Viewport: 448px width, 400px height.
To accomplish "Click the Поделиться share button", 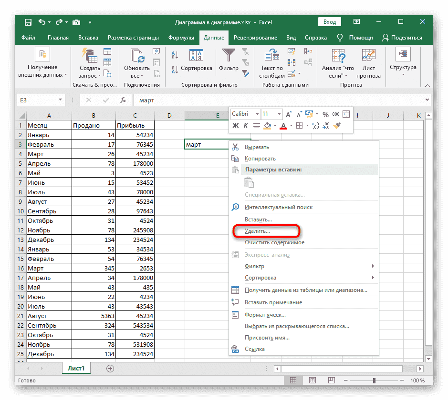I will [x=403, y=38].
